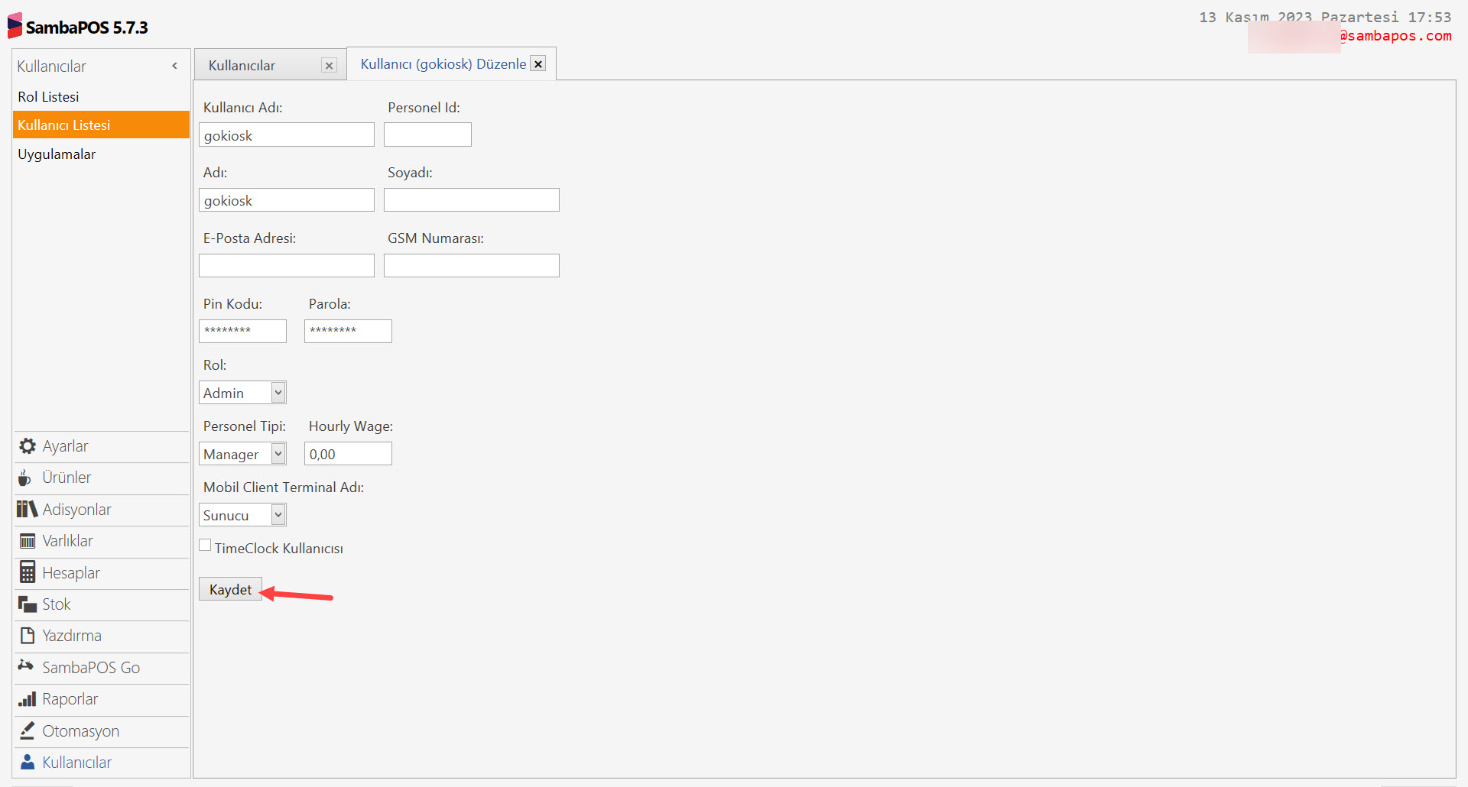Image resolution: width=1468 pixels, height=787 pixels.
Task: Select Rol Listesi in the sidebar
Action: [x=48, y=96]
